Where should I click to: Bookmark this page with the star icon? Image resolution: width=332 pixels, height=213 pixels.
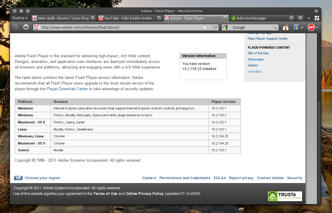205,27
